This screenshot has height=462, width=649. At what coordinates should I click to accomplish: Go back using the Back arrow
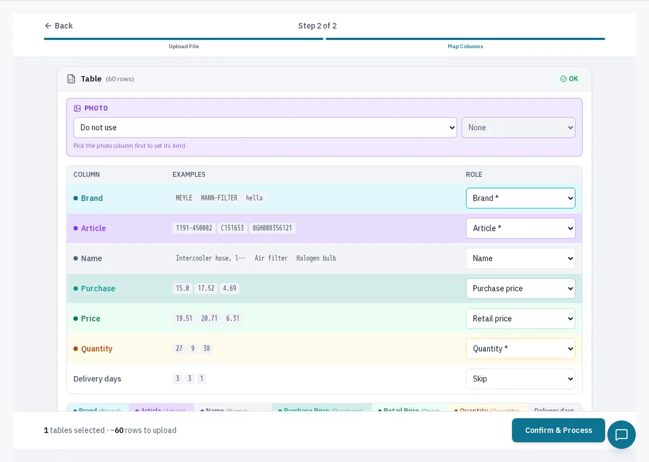[58, 26]
